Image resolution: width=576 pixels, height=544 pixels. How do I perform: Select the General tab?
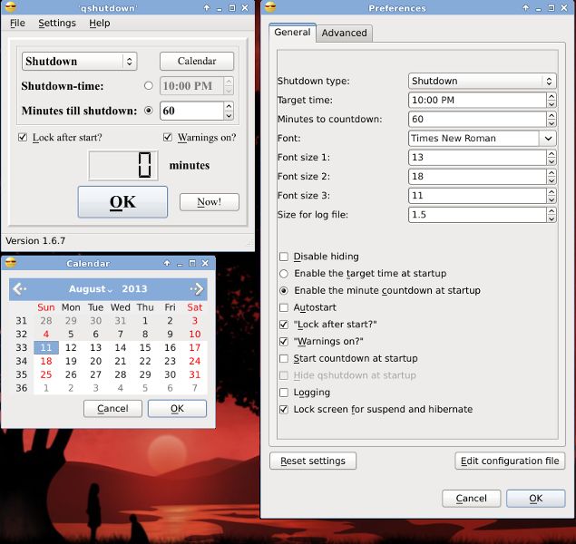pos(292,32)
